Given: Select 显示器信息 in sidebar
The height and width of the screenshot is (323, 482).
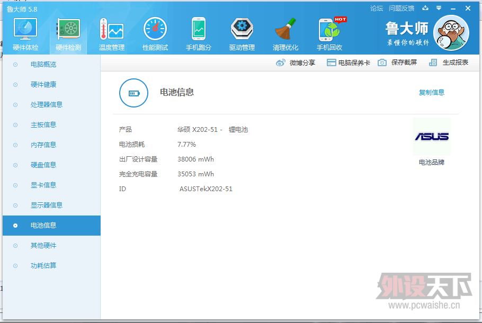Looking at the screenshot, I should [52, 205].
